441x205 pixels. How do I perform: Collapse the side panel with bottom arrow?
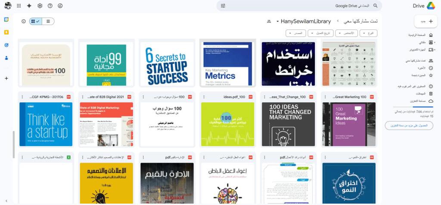coord(6,201)
